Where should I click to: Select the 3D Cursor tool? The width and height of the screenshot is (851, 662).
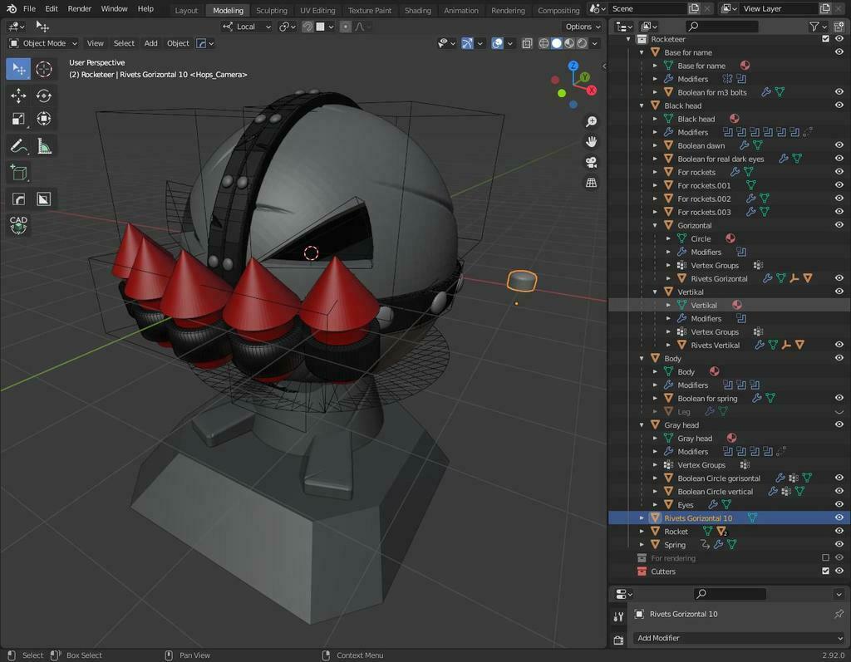(x=44, y=69)
